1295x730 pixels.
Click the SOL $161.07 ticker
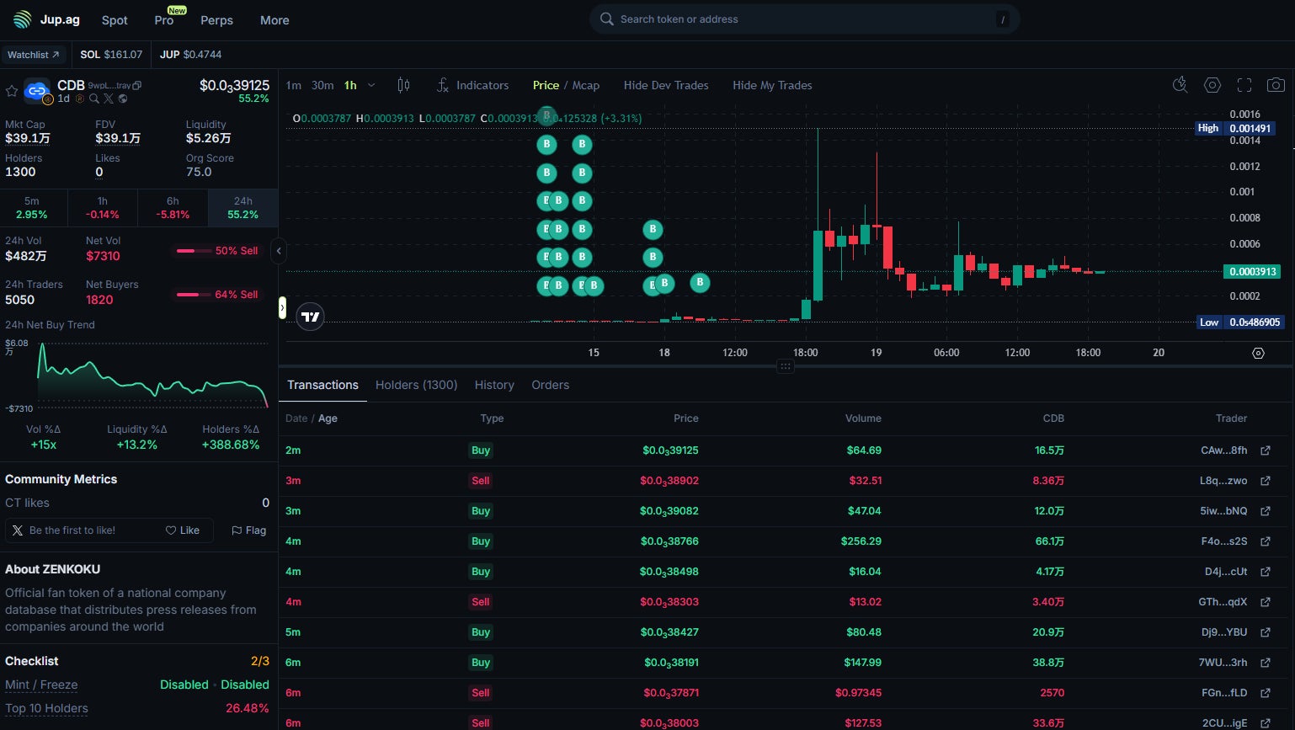click(111, 55)
